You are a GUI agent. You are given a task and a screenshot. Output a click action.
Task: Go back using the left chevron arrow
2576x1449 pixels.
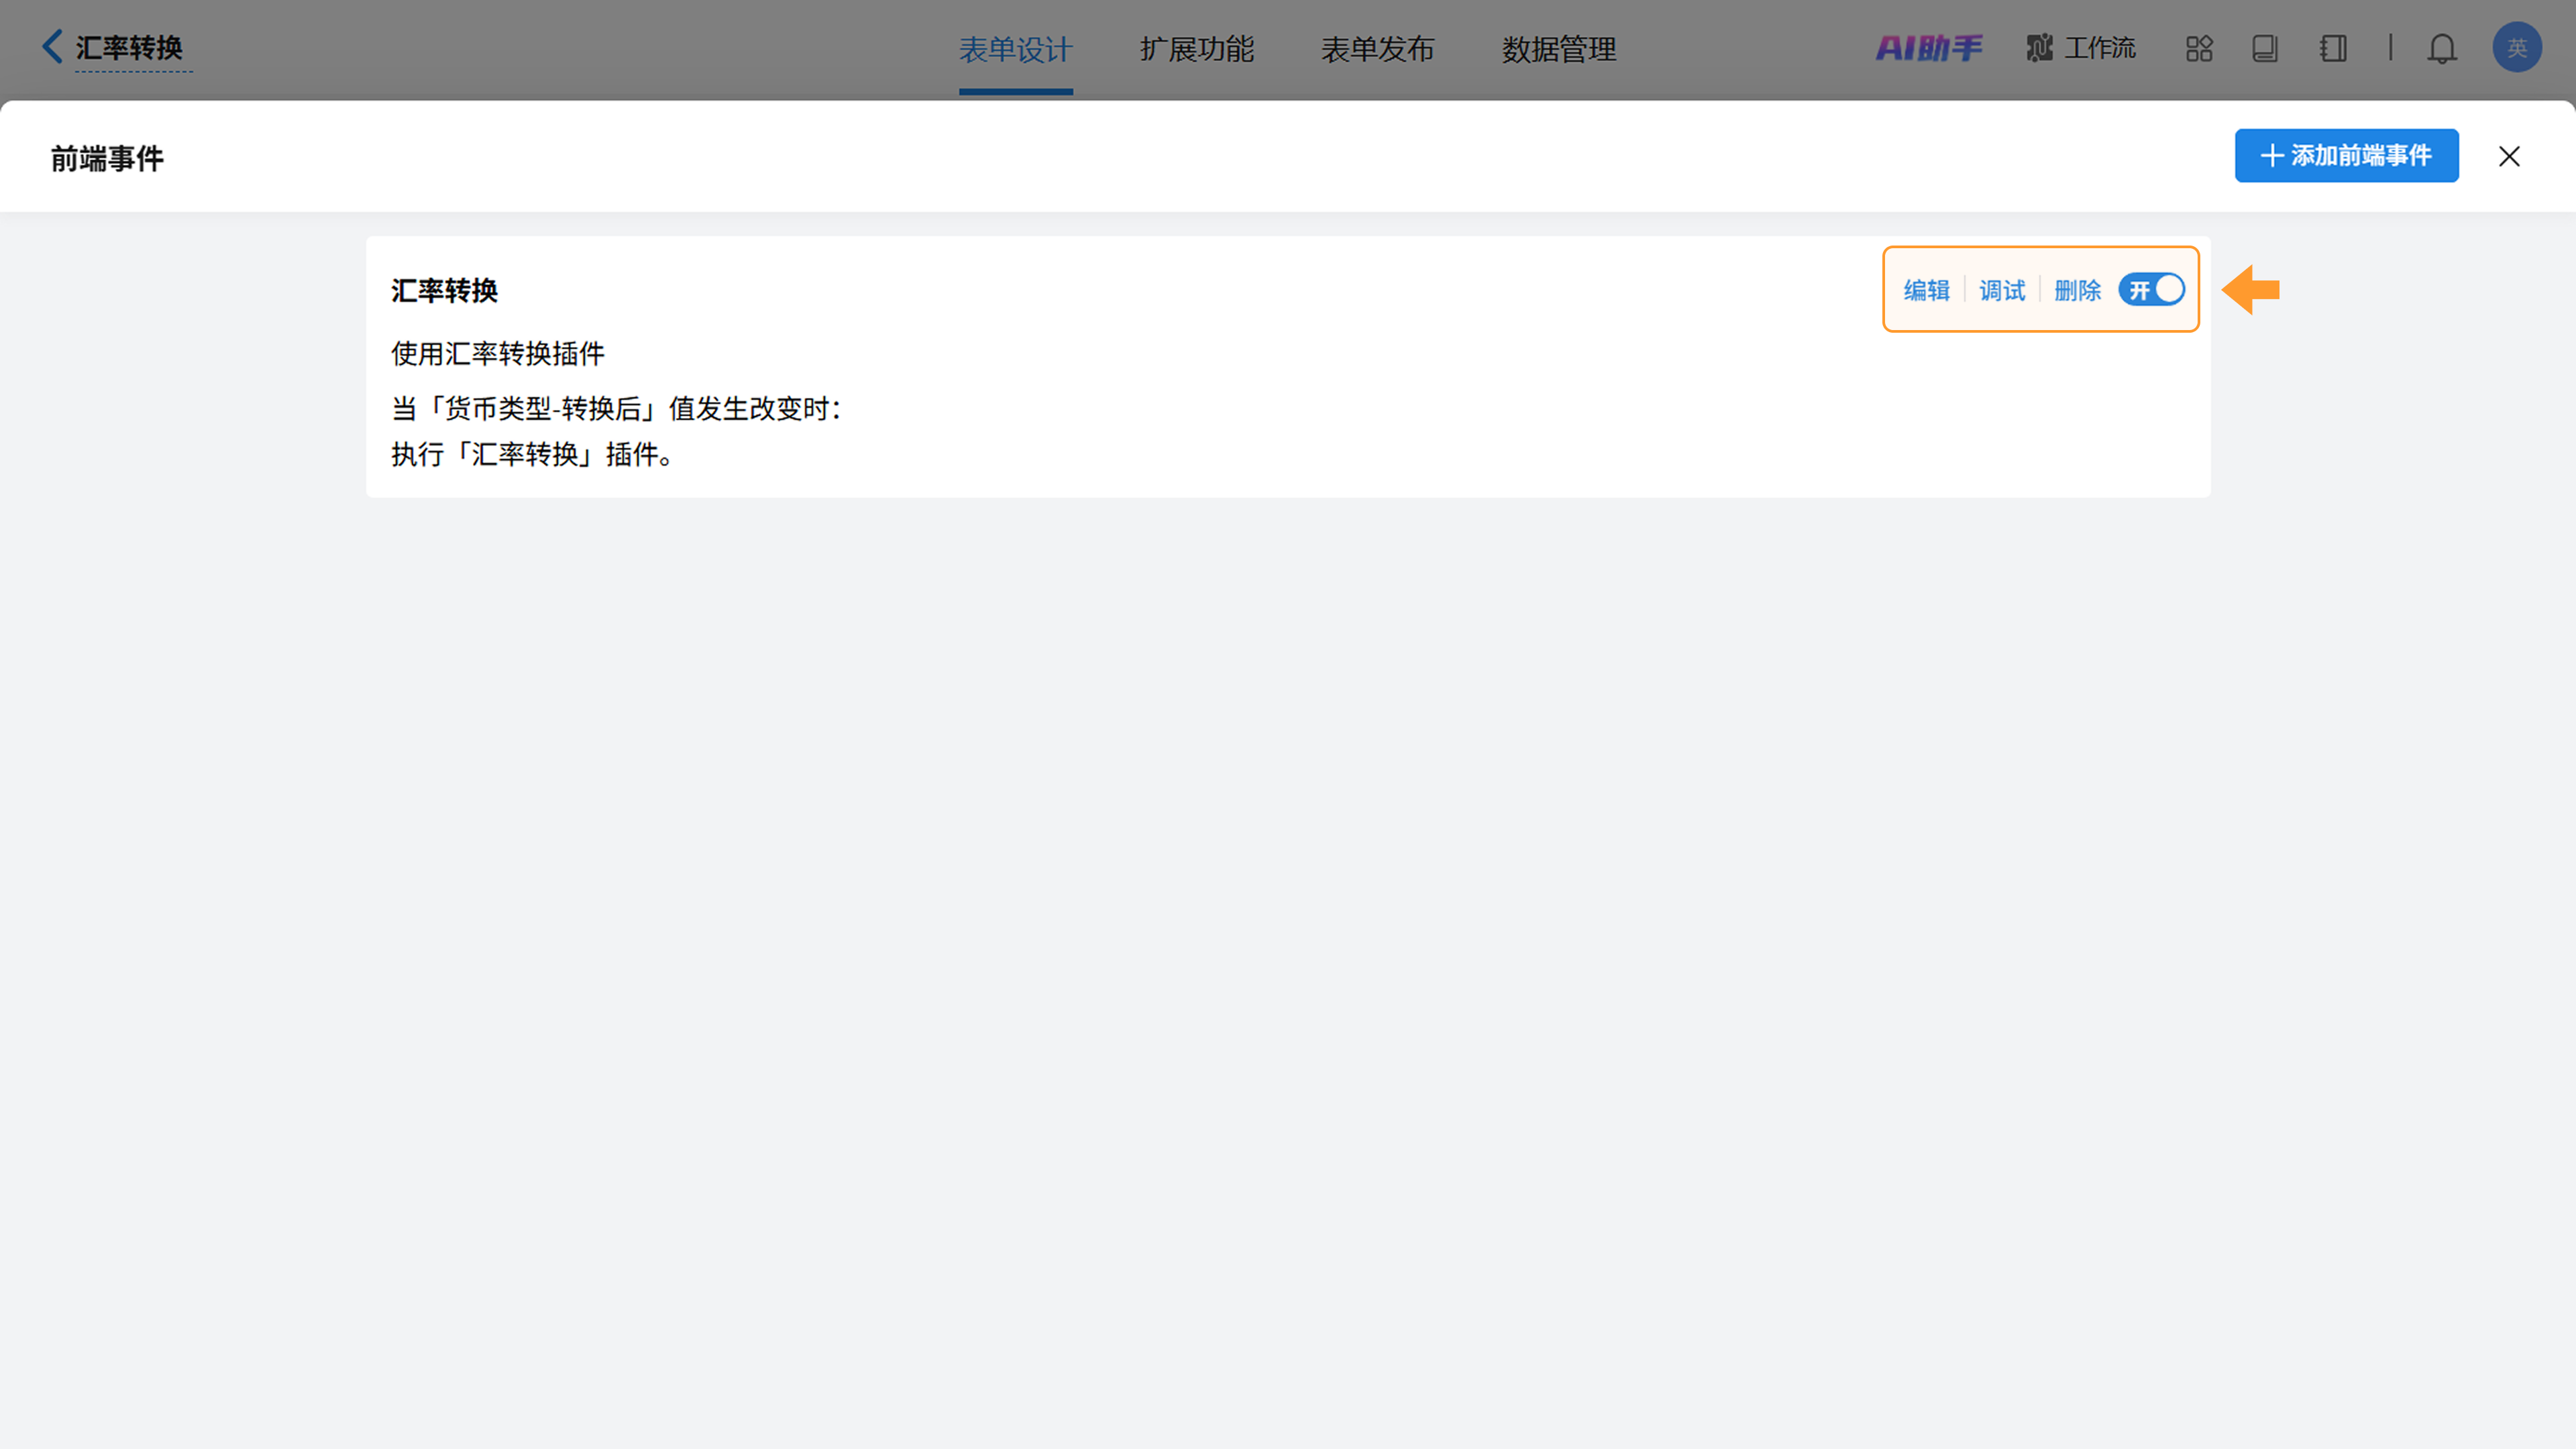tap(52, 47)
